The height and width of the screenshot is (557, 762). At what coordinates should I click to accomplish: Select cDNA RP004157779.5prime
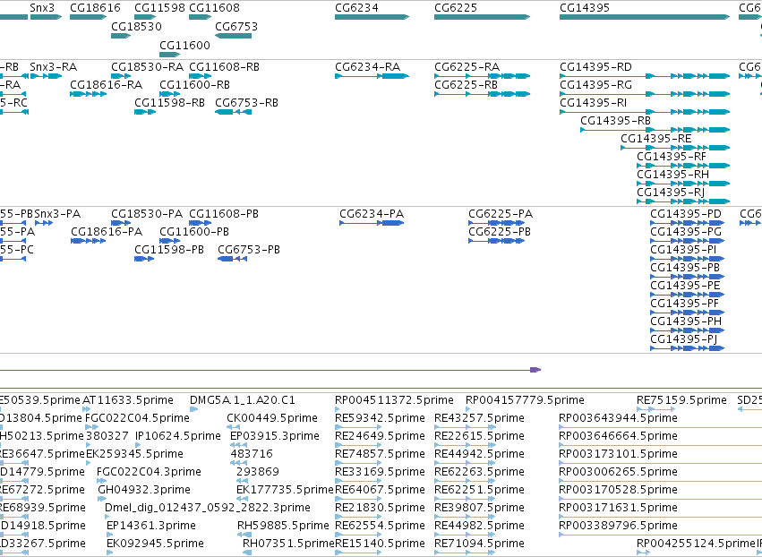click(x=525, y=400)
